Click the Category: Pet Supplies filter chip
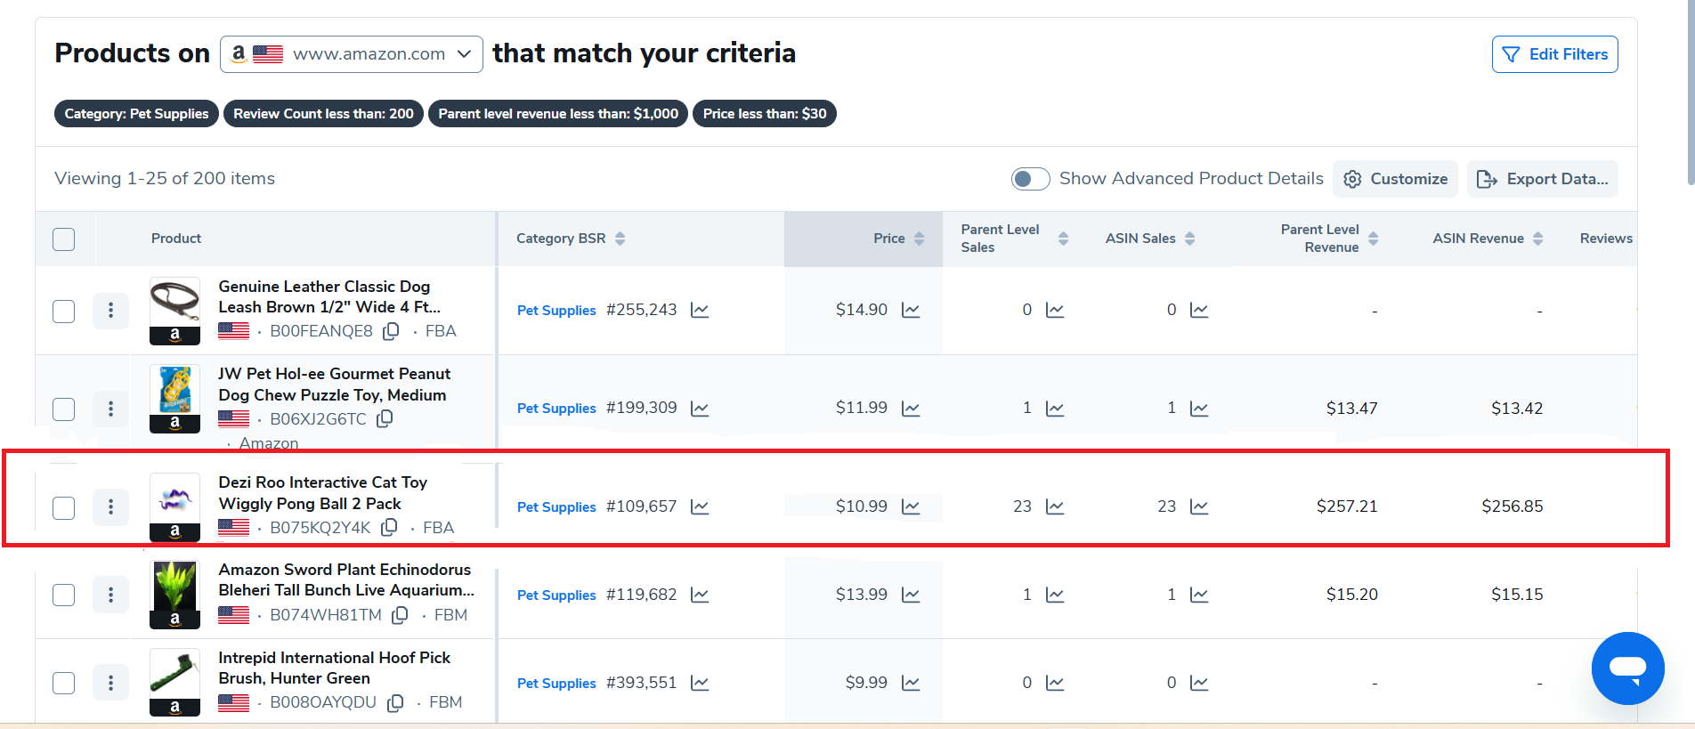The height and width of the screenshot is (729, 1695). [x=136, y=114]
